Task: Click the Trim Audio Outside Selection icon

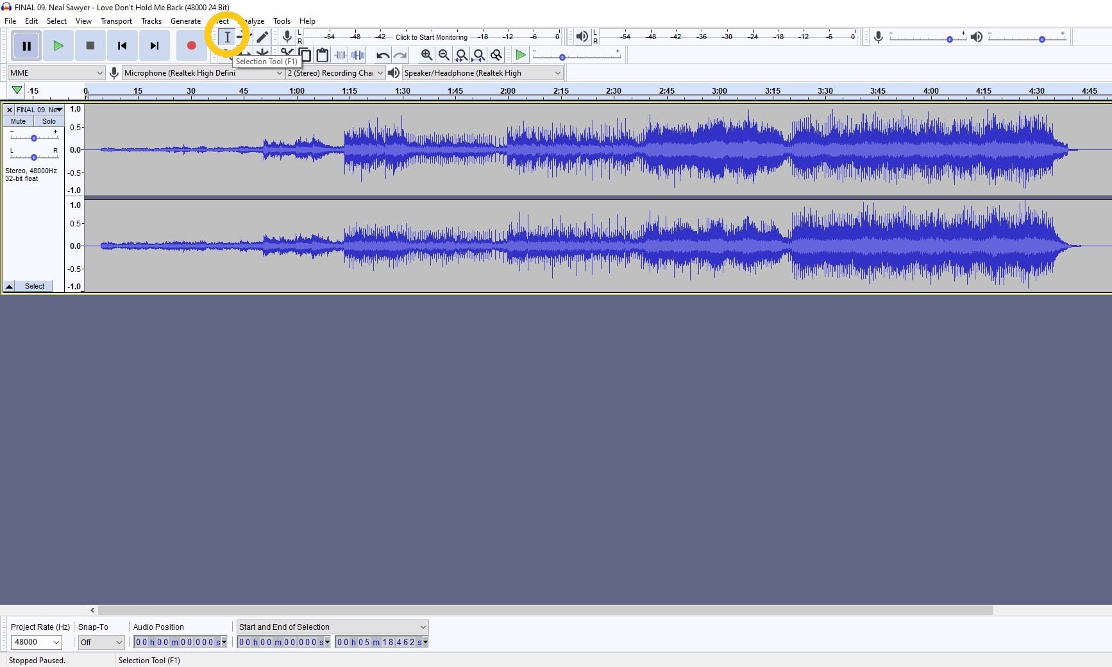Action: pos(341,55)
